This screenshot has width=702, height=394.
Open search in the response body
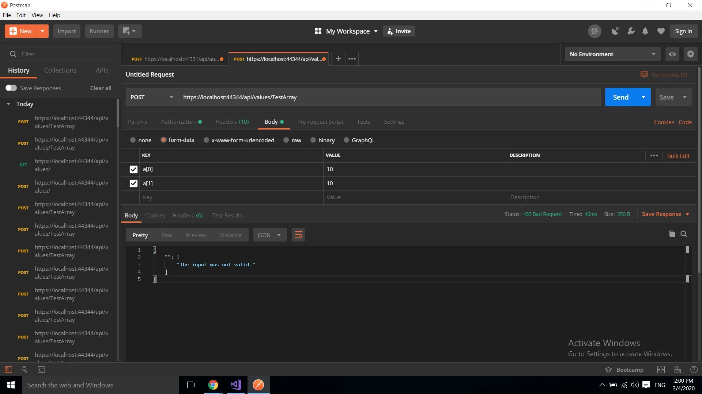coord(683,234)
